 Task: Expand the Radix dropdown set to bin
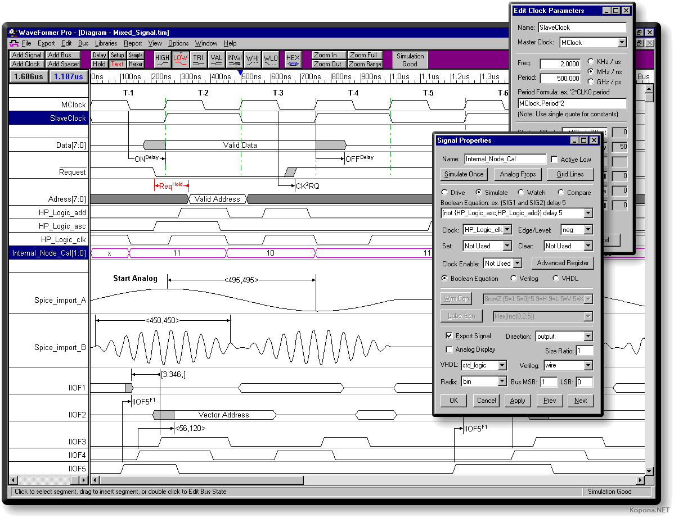pos(502,382)
